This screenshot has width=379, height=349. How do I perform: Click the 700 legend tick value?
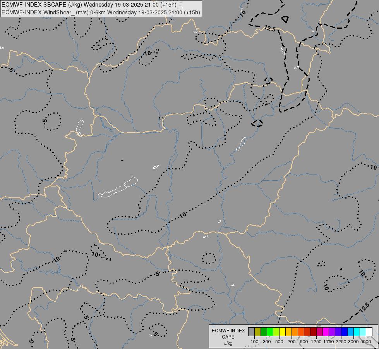click(x=292, y=342)
